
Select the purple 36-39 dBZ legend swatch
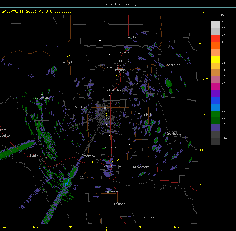pos(215,94)
